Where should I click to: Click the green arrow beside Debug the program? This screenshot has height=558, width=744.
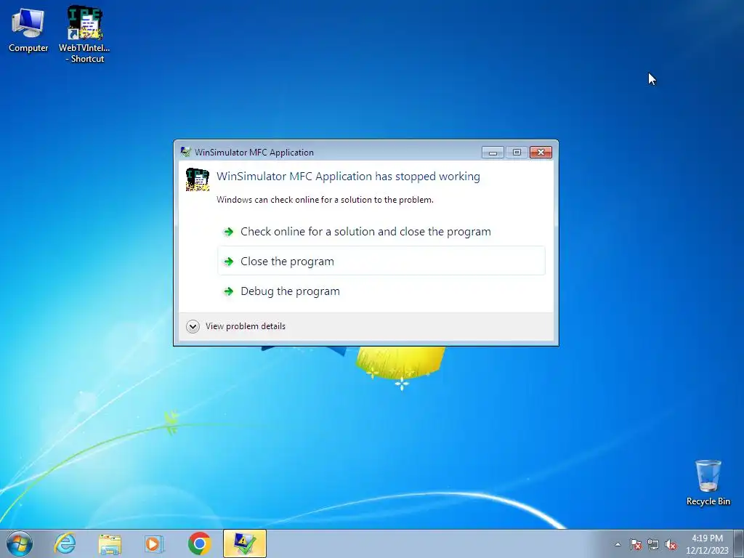[x=229, y=291]
